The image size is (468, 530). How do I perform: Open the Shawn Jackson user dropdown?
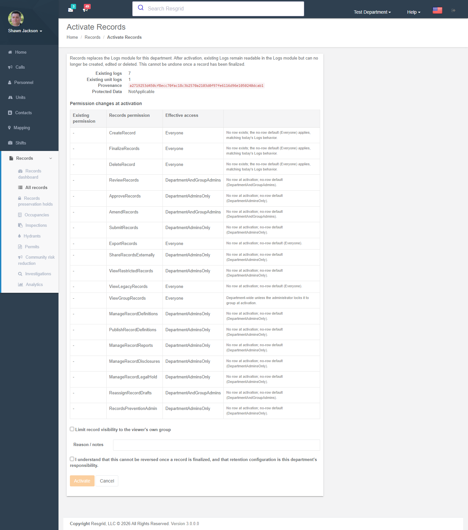pos(25,31)
